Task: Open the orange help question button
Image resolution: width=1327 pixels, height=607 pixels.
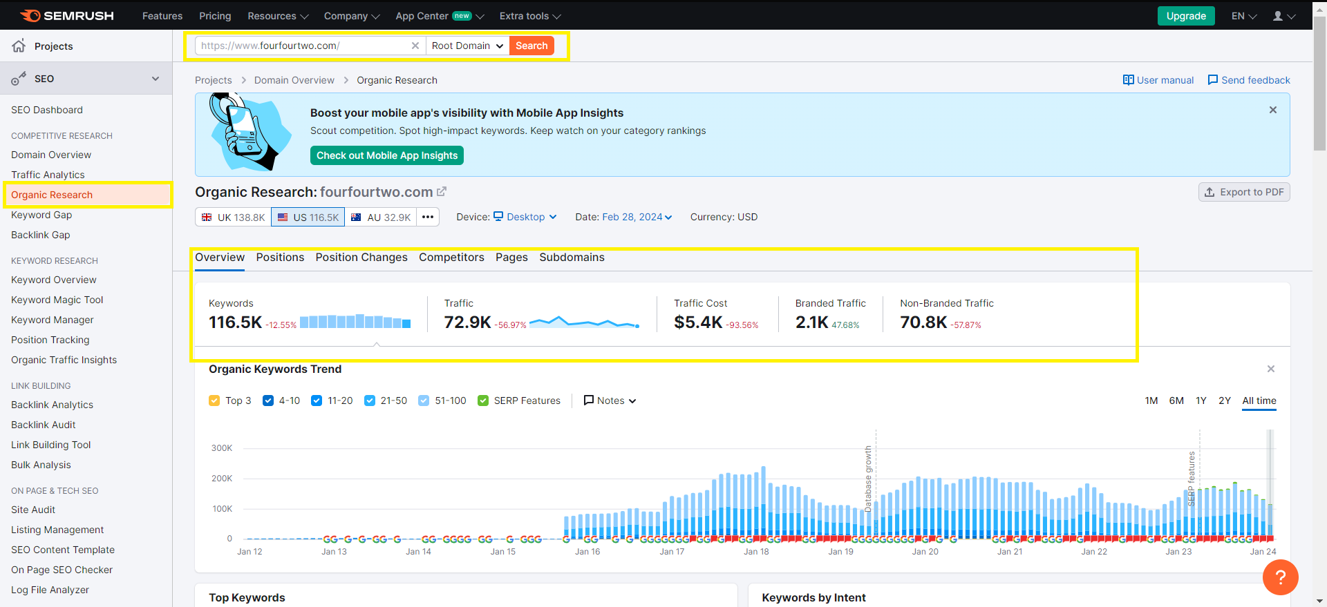Action: [1280, 577]
